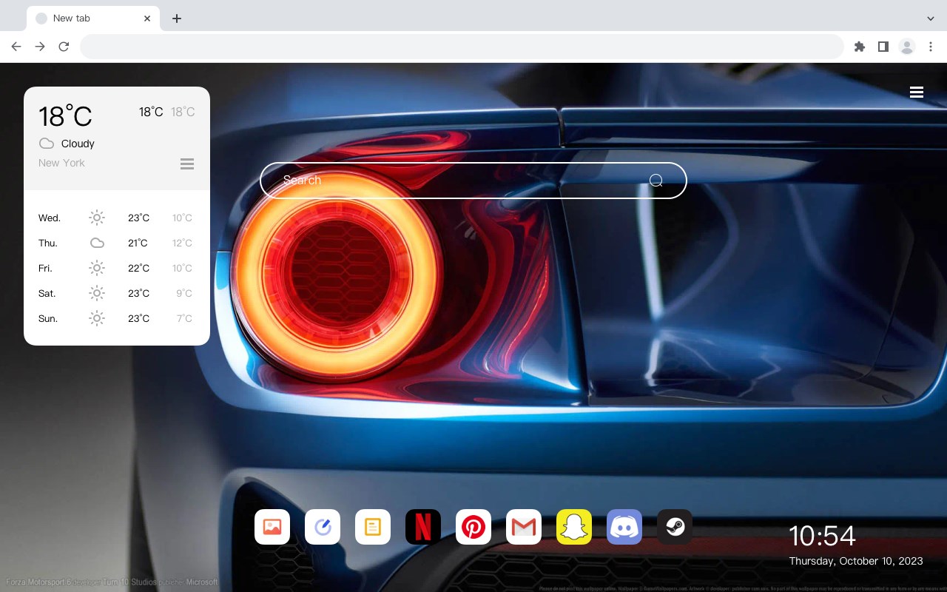Image resolution: width=947 pixels, height=592 pixels.
Task: Select the "New York" city name
Action: click(61, 163)
